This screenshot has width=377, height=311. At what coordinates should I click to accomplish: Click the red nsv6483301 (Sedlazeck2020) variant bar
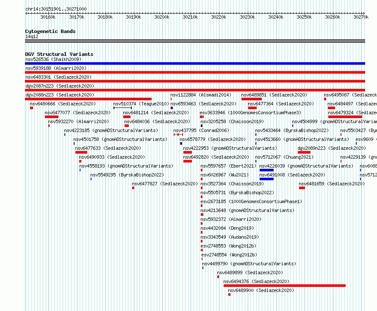[x=195, y=81]
